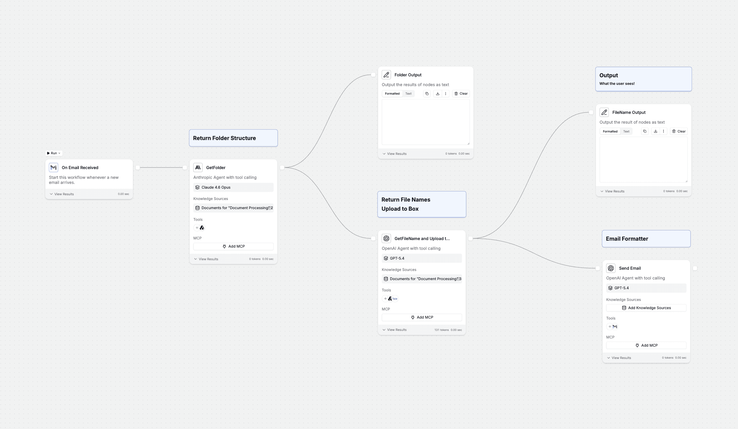
Task: Click the download icon in Folder Output toolbar
Action: [x=437, y=94]
